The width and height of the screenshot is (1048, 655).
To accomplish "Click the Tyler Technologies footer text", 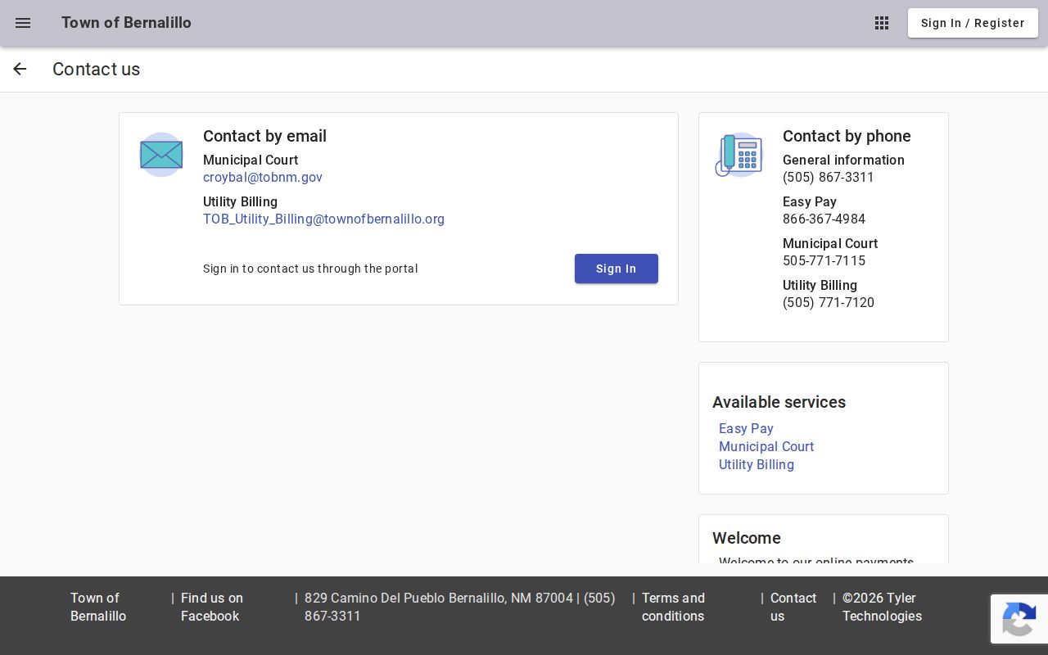I will 882,607.
